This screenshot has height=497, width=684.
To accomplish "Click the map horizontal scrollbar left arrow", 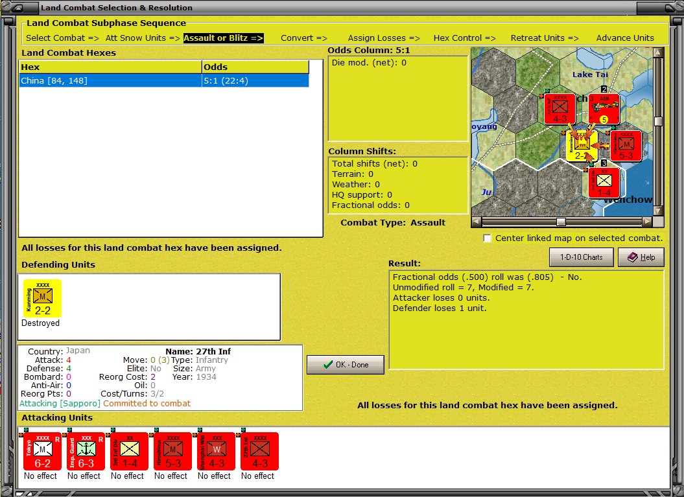I will click(x=477, y=222).
